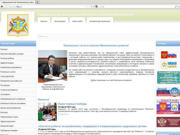Click the Google search engine icon

coord(96,7)
